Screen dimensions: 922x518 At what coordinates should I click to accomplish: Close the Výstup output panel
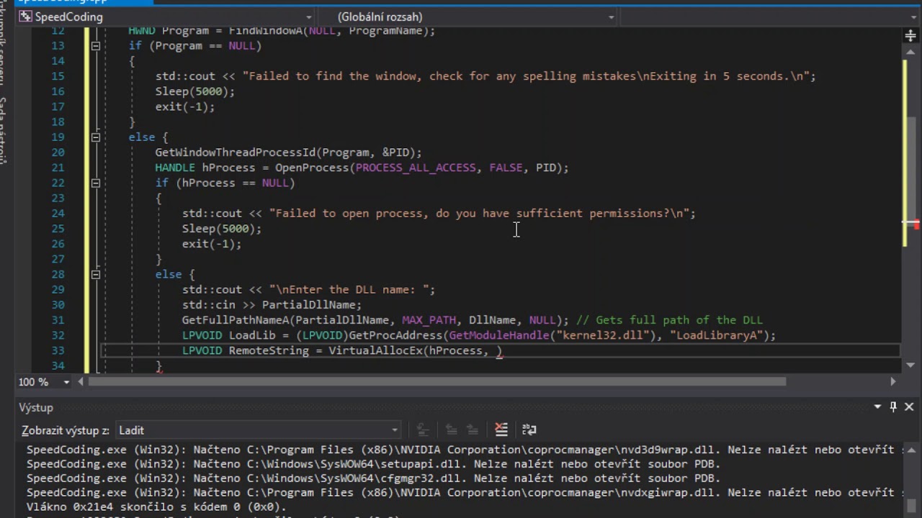tap(909, 406)
